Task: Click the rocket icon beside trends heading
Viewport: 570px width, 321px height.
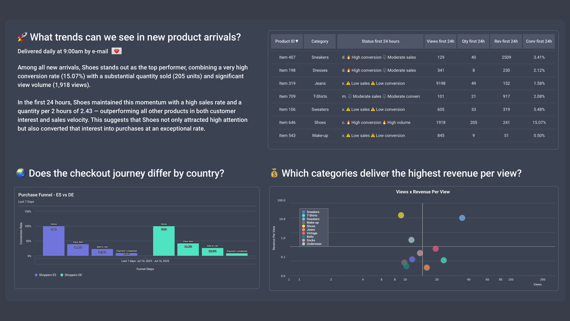Action: click(22, 37)
